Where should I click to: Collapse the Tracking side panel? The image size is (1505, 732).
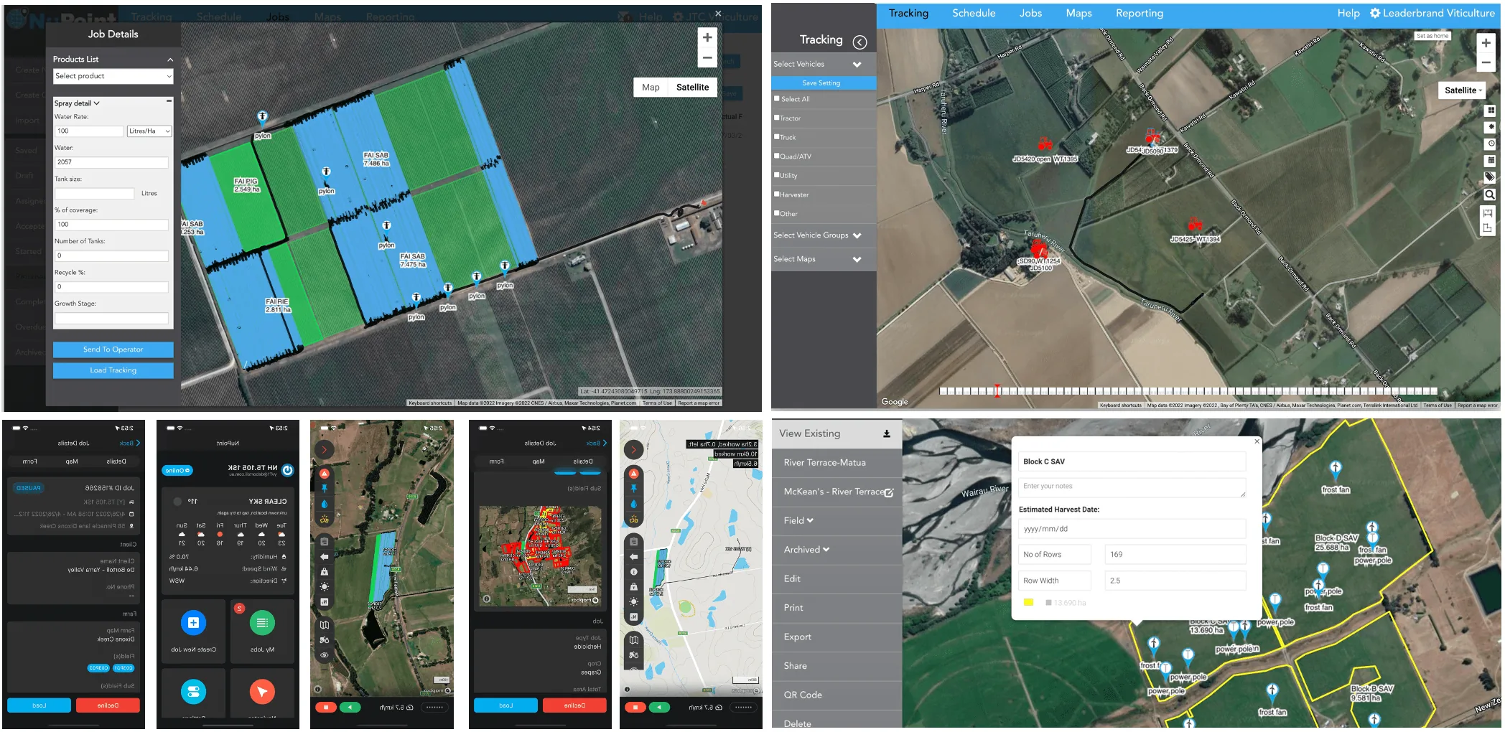click(x=859, y=42)
